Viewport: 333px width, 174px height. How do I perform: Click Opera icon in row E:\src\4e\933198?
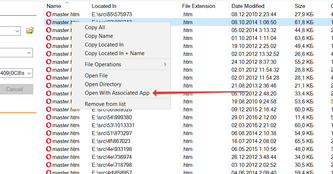49,149
